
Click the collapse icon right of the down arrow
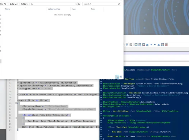[x=159, y=45]
